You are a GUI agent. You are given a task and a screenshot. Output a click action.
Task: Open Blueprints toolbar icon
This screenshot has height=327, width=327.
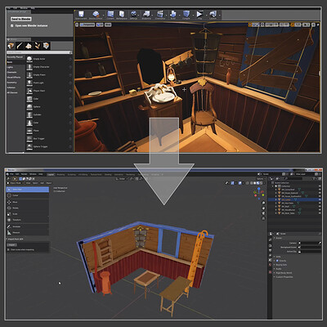146,15
